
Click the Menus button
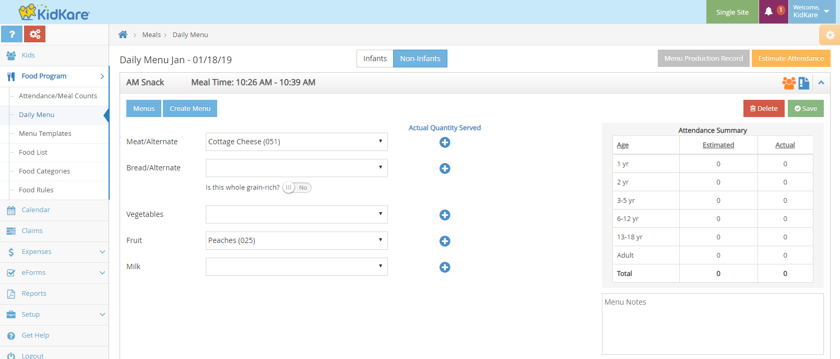144,108
